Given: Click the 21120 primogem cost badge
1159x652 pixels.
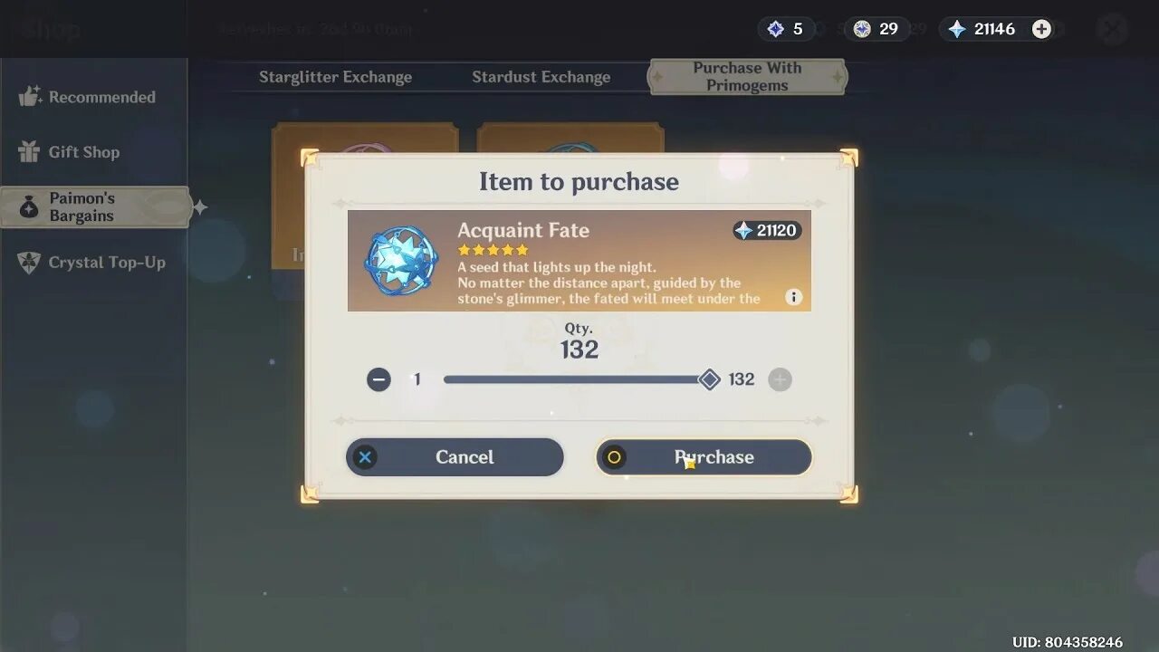Looking at the screenshot, I should coord(767,231).
